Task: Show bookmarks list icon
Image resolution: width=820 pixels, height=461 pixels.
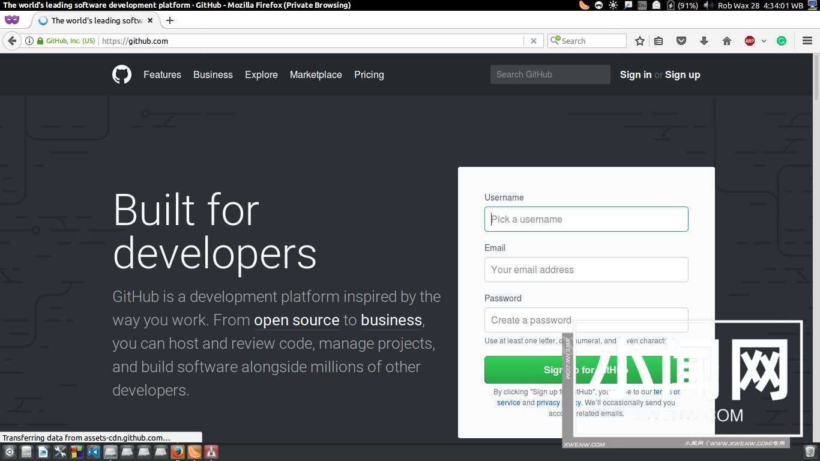Action: [x=659, y=41]
